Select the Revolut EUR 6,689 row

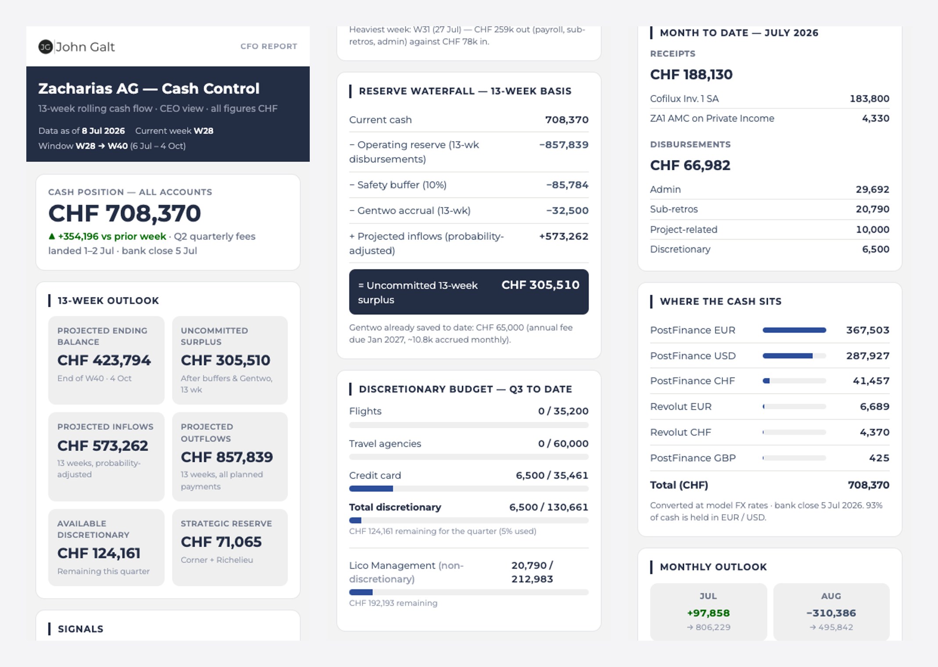[770, 407]
